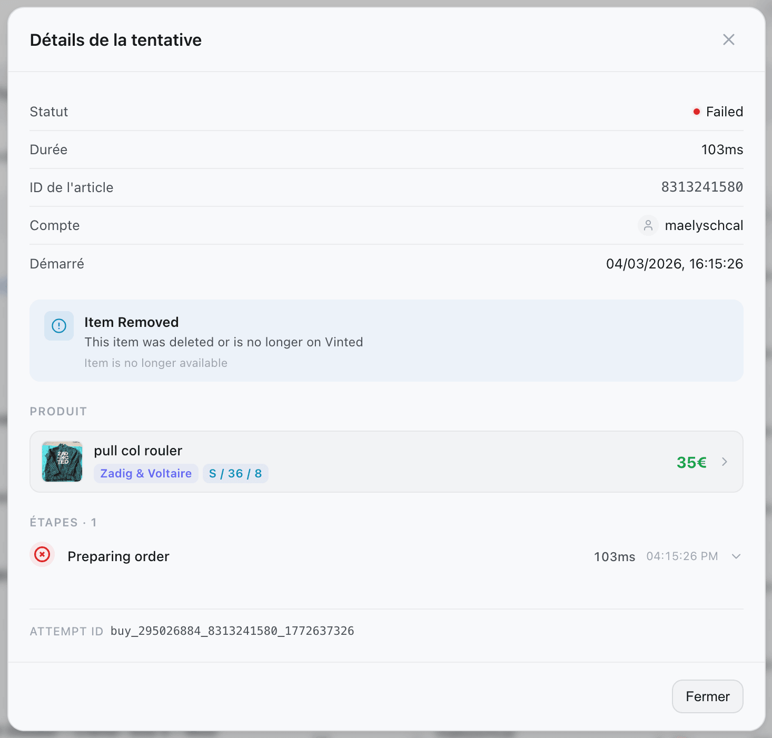The width and height of the screenshot is (772, 738).
Task: Click the Fermer button
Action: pyautogui.click(x=707, y=696)
